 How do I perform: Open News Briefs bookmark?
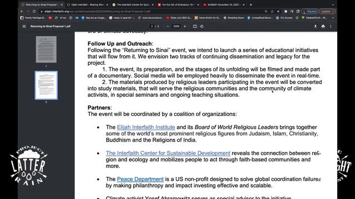pos(207,18)
